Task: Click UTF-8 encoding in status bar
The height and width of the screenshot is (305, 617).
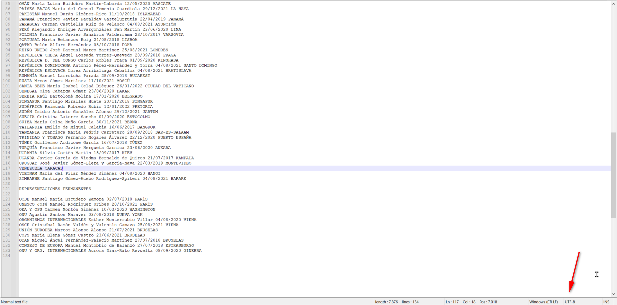Action: point(570,302)
